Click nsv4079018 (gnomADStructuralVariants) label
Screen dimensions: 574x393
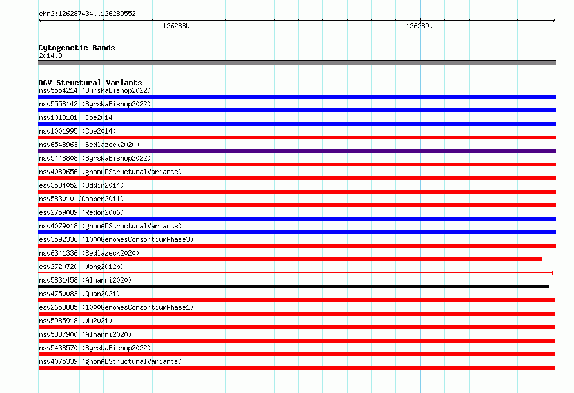pyautogui.click(x=110, y=226)
